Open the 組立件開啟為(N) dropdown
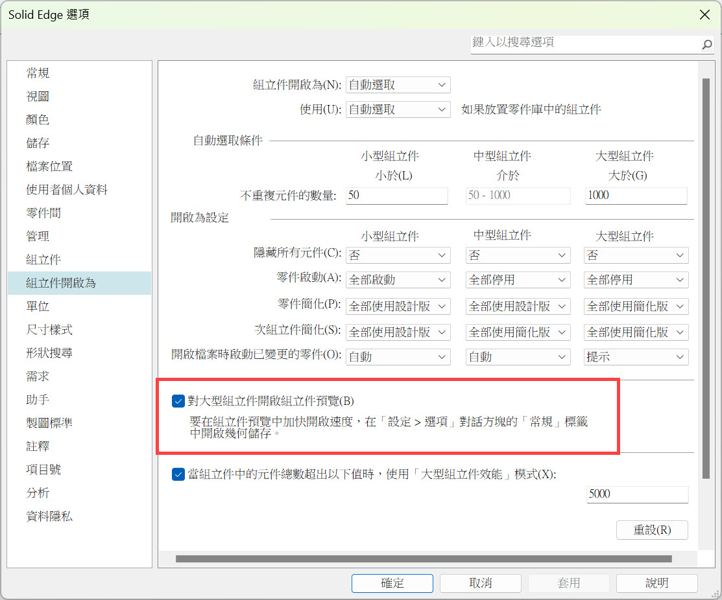 [x=398, y=85]
